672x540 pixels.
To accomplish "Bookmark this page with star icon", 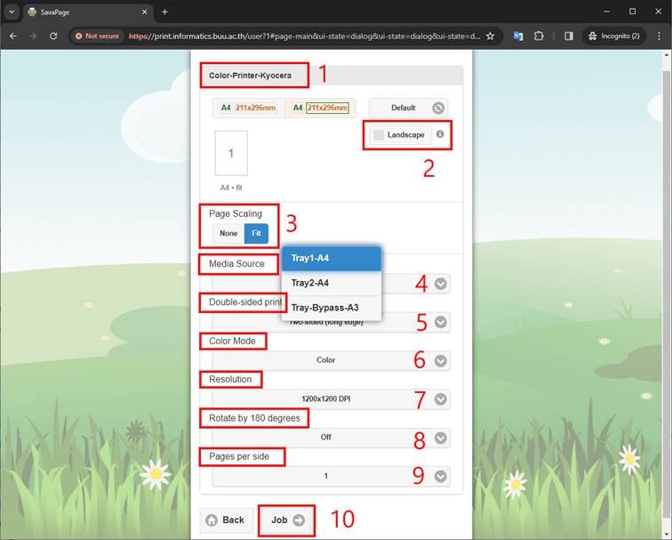I will (x=490, y=36).
